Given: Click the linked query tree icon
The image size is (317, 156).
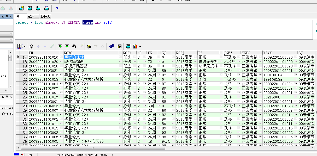Looking at the screenshot, I should tap(111, 46).
